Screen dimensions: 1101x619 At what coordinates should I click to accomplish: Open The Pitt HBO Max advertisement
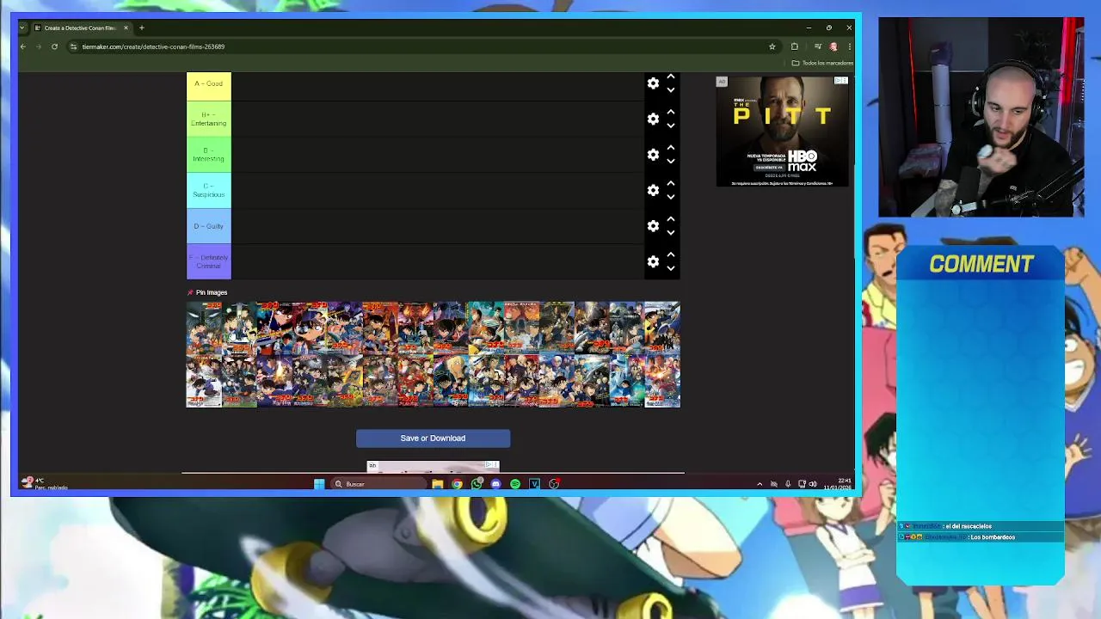tap(783, 132)
